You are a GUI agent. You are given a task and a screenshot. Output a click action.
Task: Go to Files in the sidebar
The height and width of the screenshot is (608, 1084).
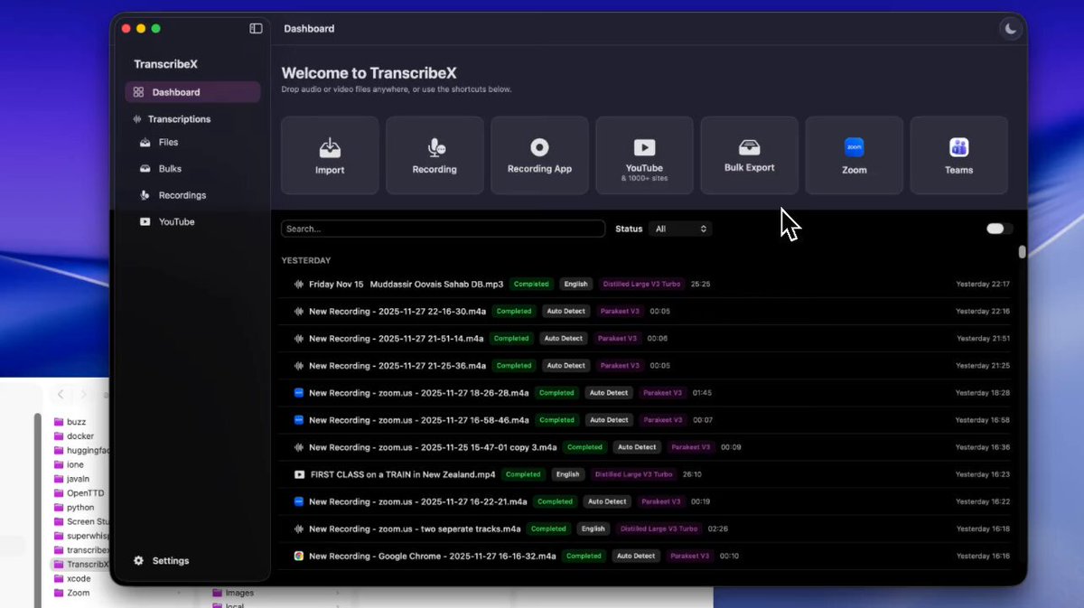[x=168, y=143]
